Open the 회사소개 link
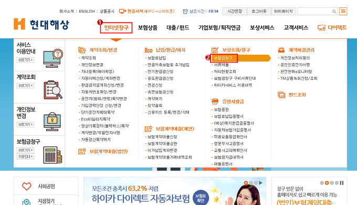Screen dimensions: 357x205 [67, 11]
